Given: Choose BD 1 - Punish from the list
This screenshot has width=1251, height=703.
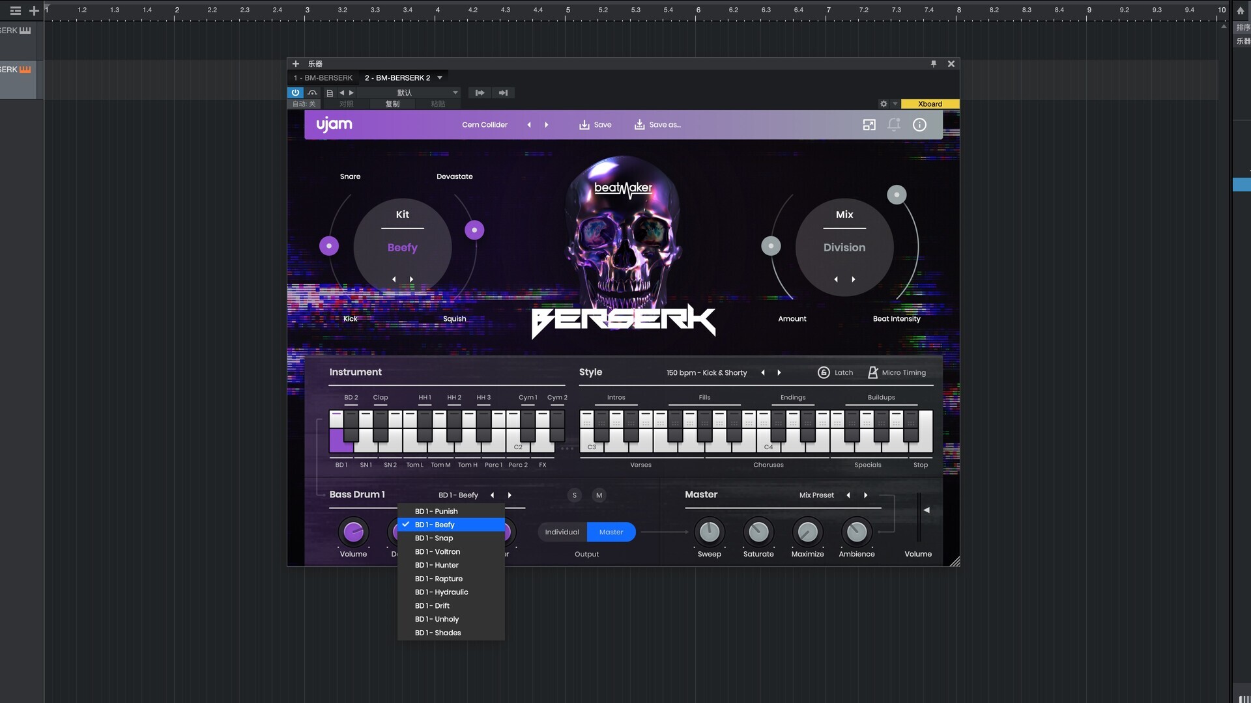Looking at the screenshot, I should 451,511.
